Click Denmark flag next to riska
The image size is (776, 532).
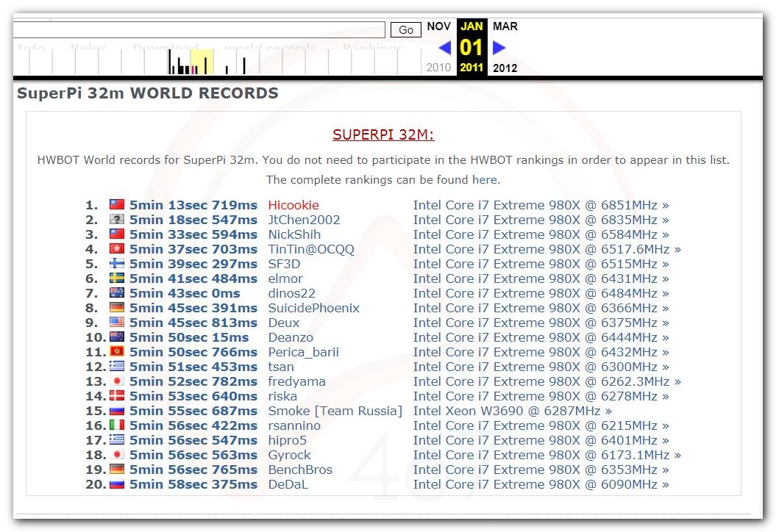[x=117, y=395]
